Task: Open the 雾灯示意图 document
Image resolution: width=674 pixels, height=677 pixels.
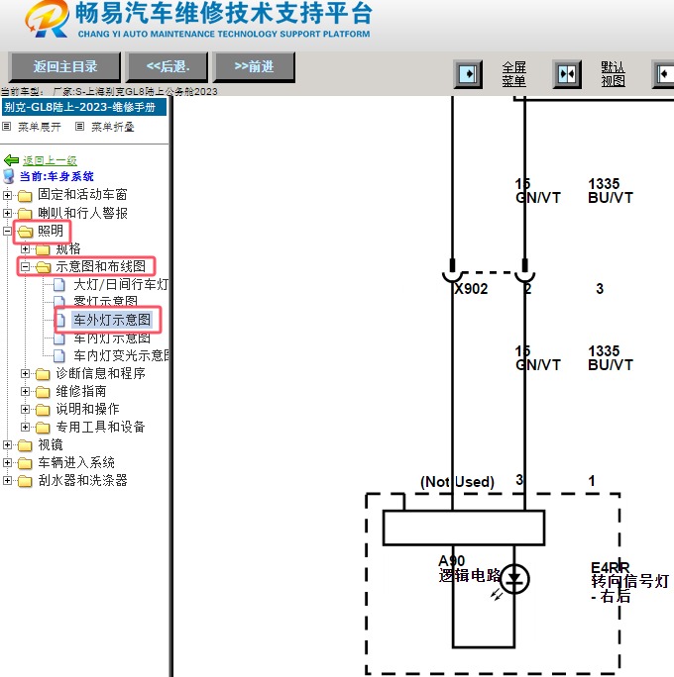Action: coord(105,301)
